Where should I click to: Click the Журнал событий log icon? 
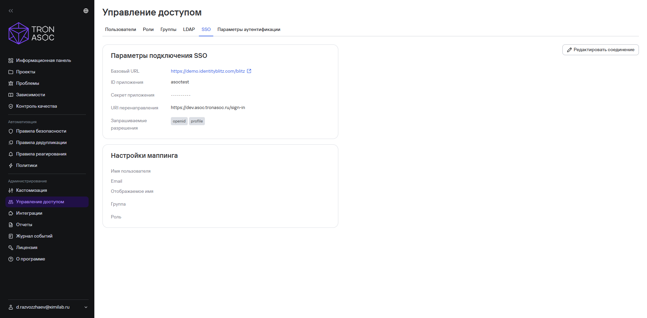point(11,236)
